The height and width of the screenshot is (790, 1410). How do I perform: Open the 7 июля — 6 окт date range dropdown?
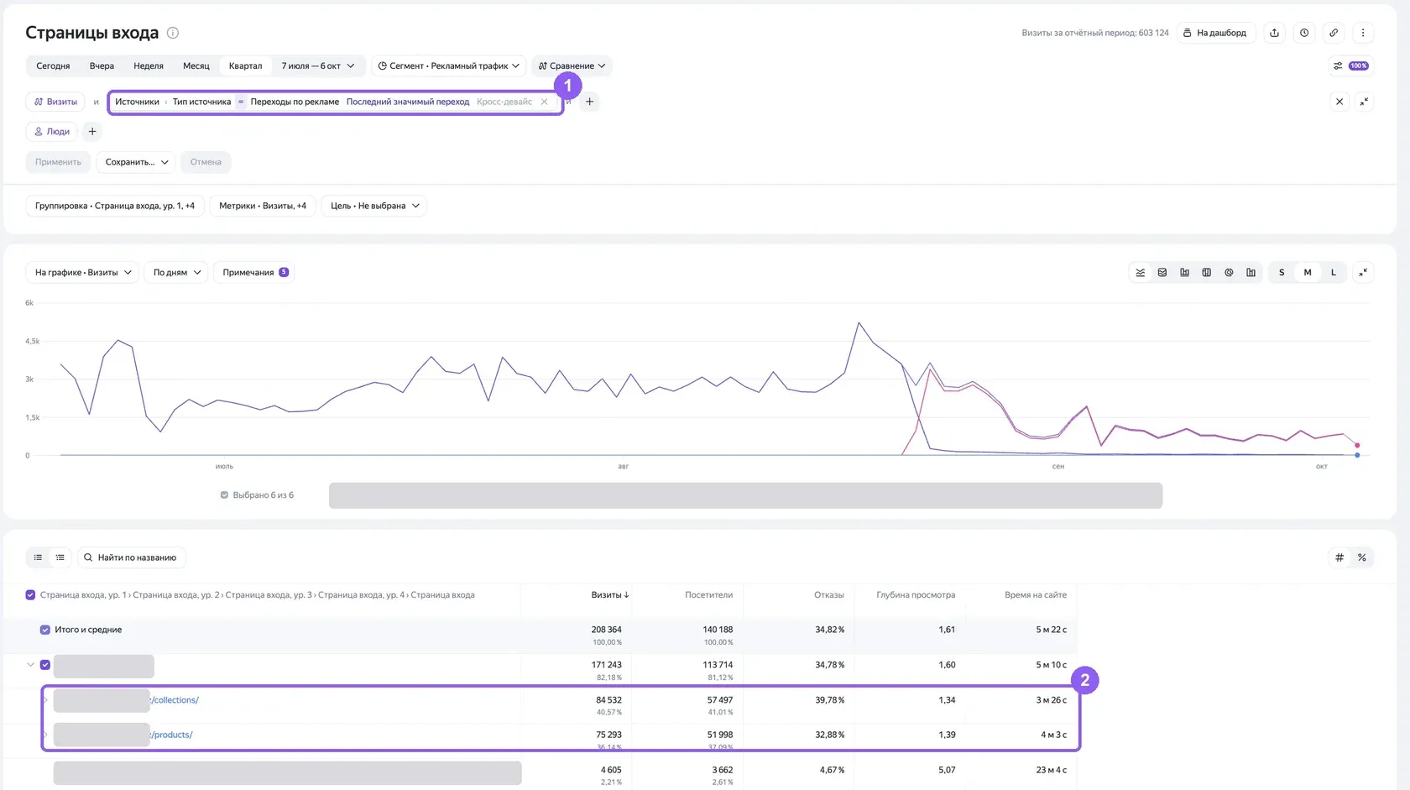coord(317,65)
